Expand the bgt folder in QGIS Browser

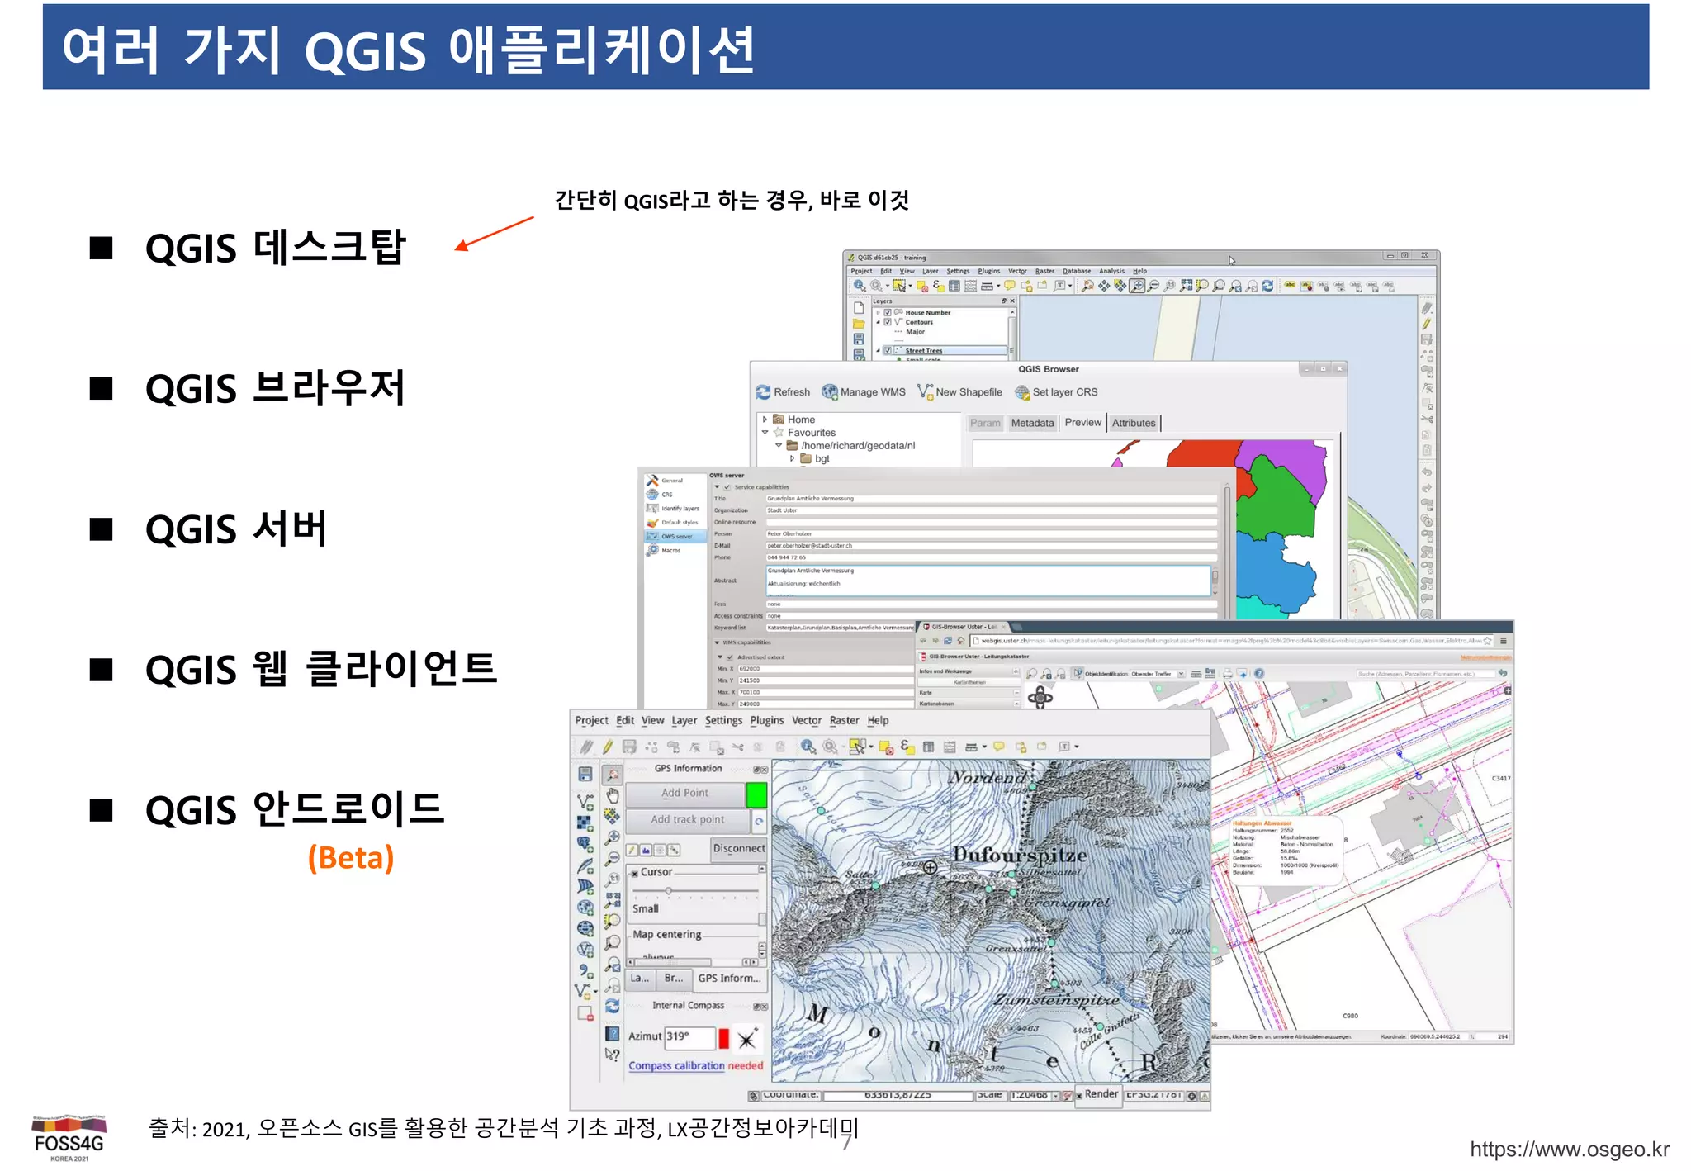click(x=792, y=459)
